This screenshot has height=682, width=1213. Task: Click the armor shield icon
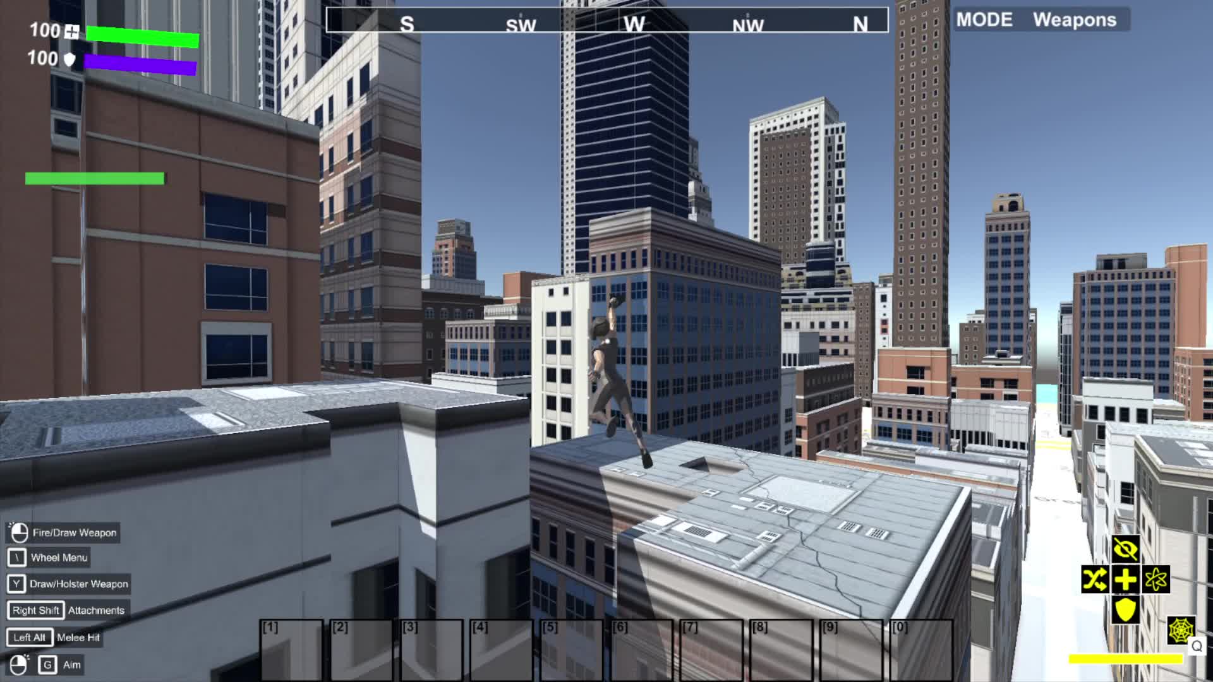pyautogui.click(x=70, y=59)
